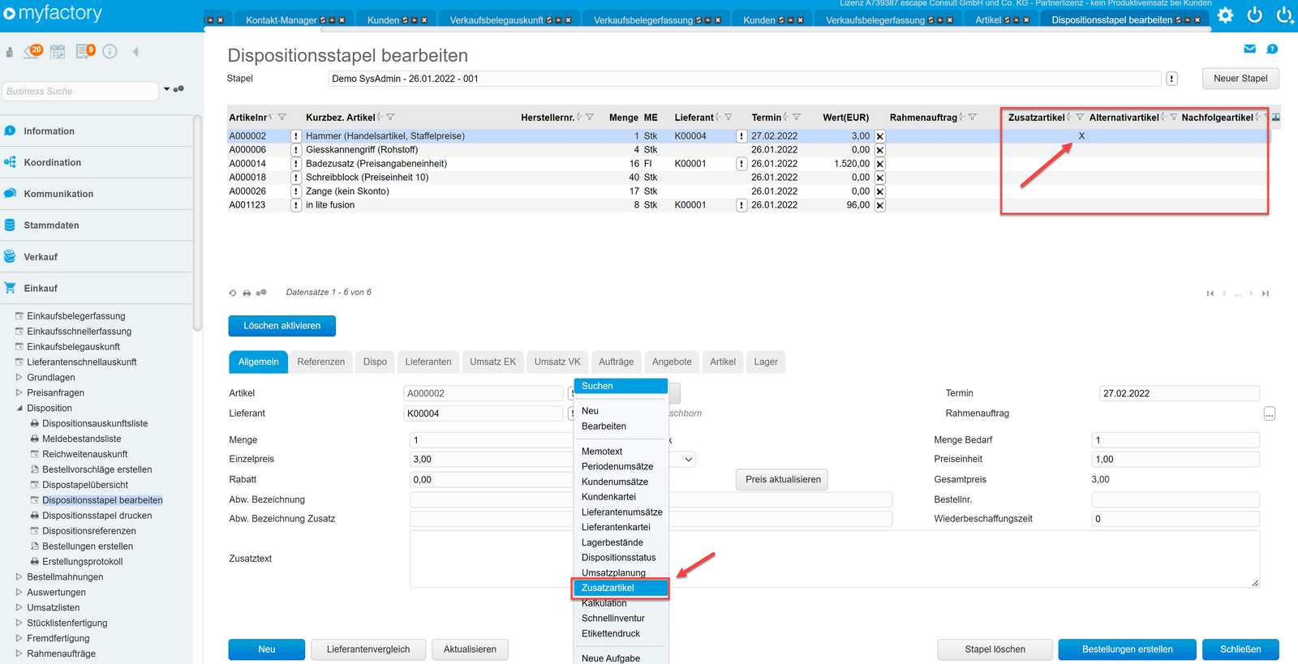The image size is (1298, 664).
Task: Open the calendar icon in sidebar toolbar
Action: (58, 52)
